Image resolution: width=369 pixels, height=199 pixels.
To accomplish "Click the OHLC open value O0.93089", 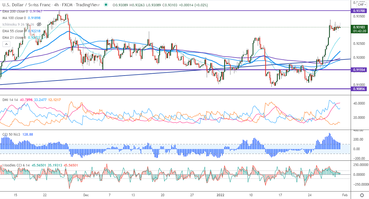I will click(x=120, y=5).
